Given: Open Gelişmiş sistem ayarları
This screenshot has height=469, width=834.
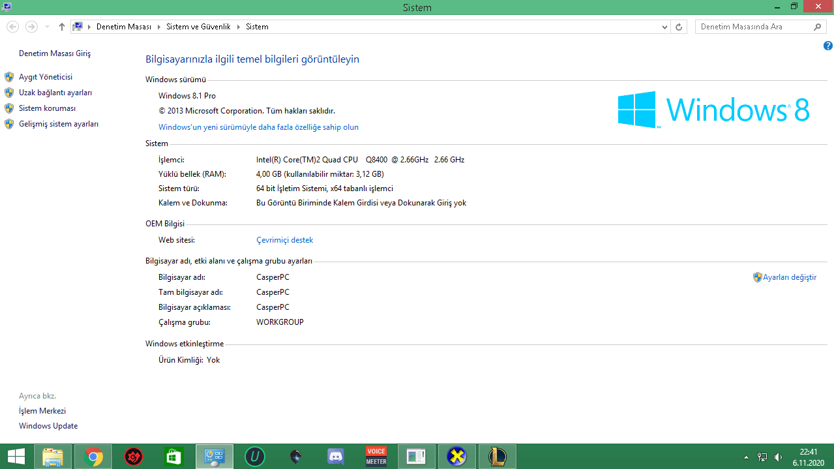Looking at the screenshot, I should (x=59, y=124).
